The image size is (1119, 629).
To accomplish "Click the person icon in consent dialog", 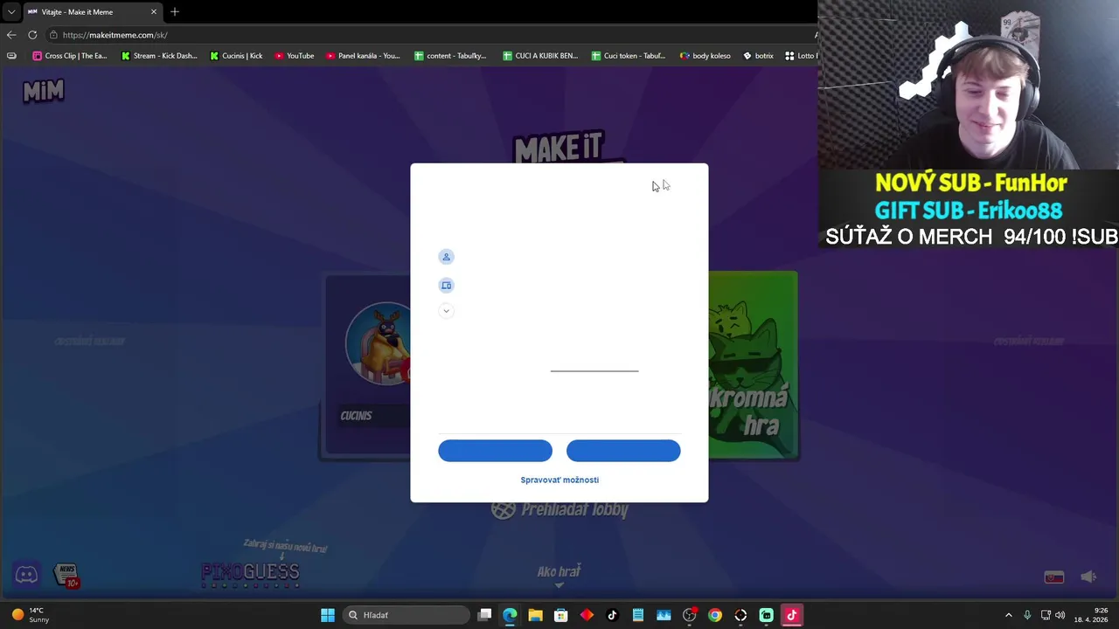I will pos(446,257).
